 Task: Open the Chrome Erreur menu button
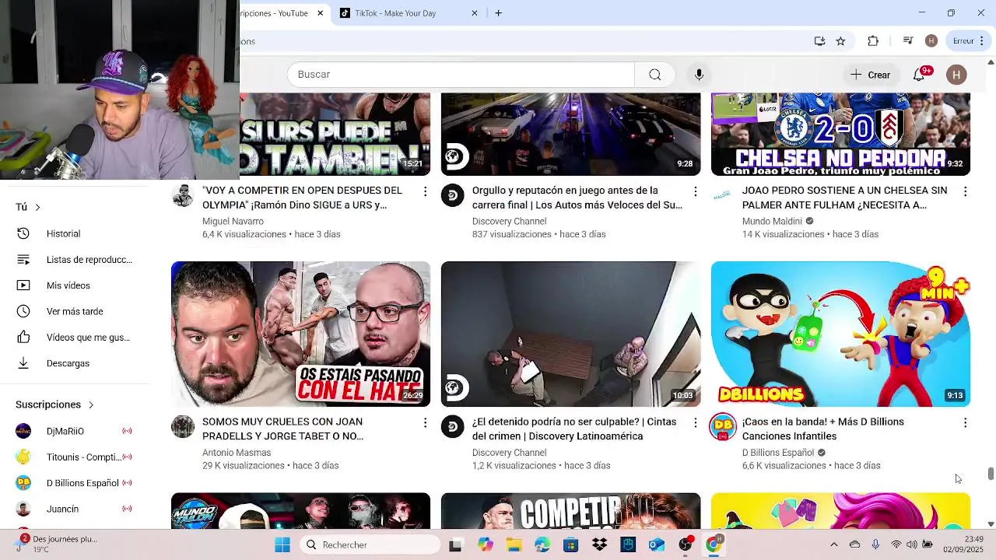click(969, 41)
